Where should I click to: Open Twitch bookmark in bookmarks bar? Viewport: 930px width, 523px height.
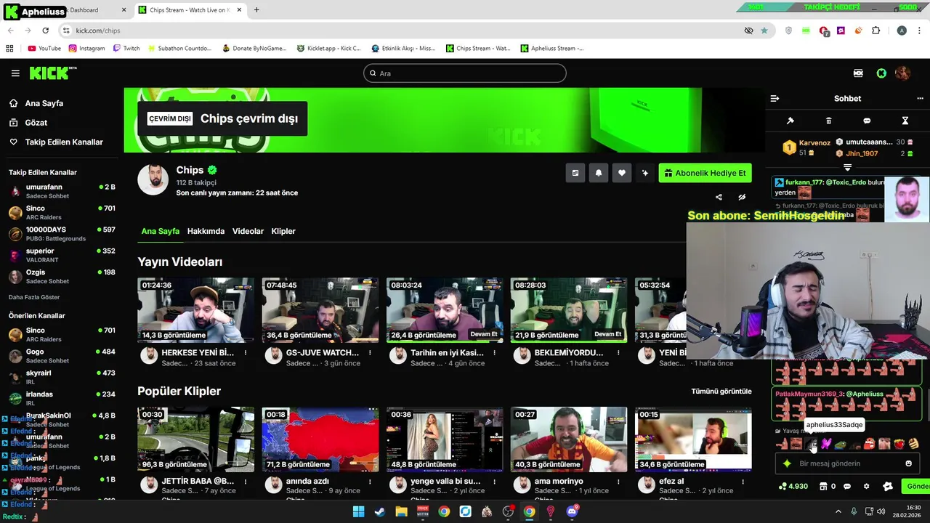(126, 49)
